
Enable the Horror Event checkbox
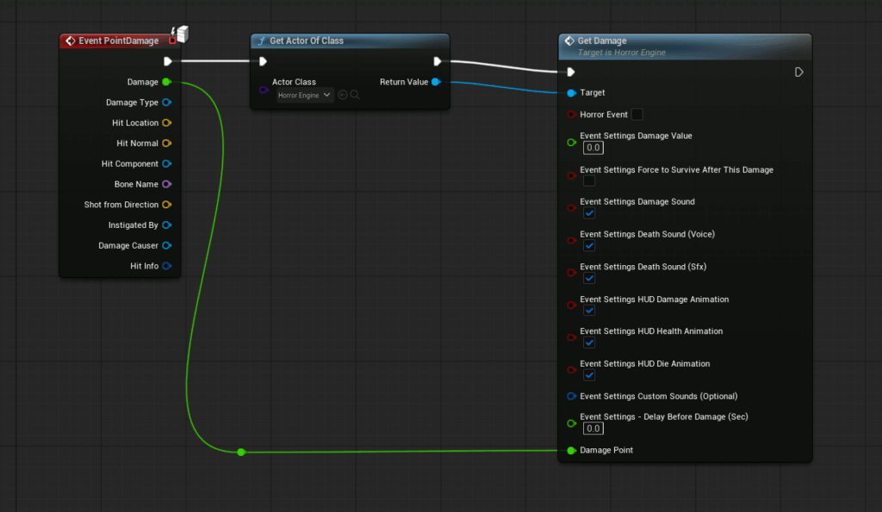637,114
